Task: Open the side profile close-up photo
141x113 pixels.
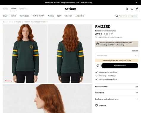Action: pyautogui.click(x=47, y=99)
